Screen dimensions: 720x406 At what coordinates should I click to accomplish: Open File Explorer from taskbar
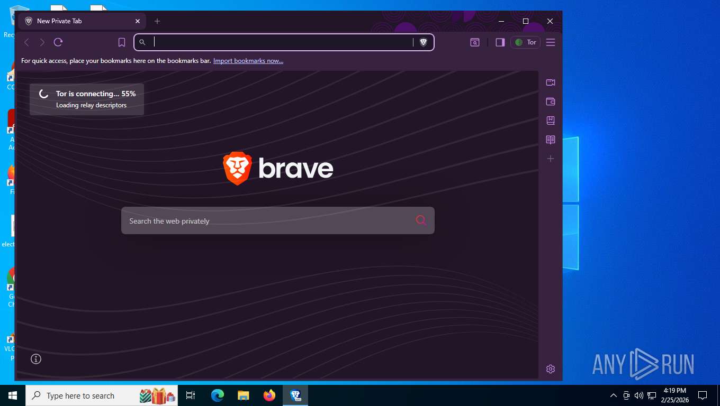243,395
